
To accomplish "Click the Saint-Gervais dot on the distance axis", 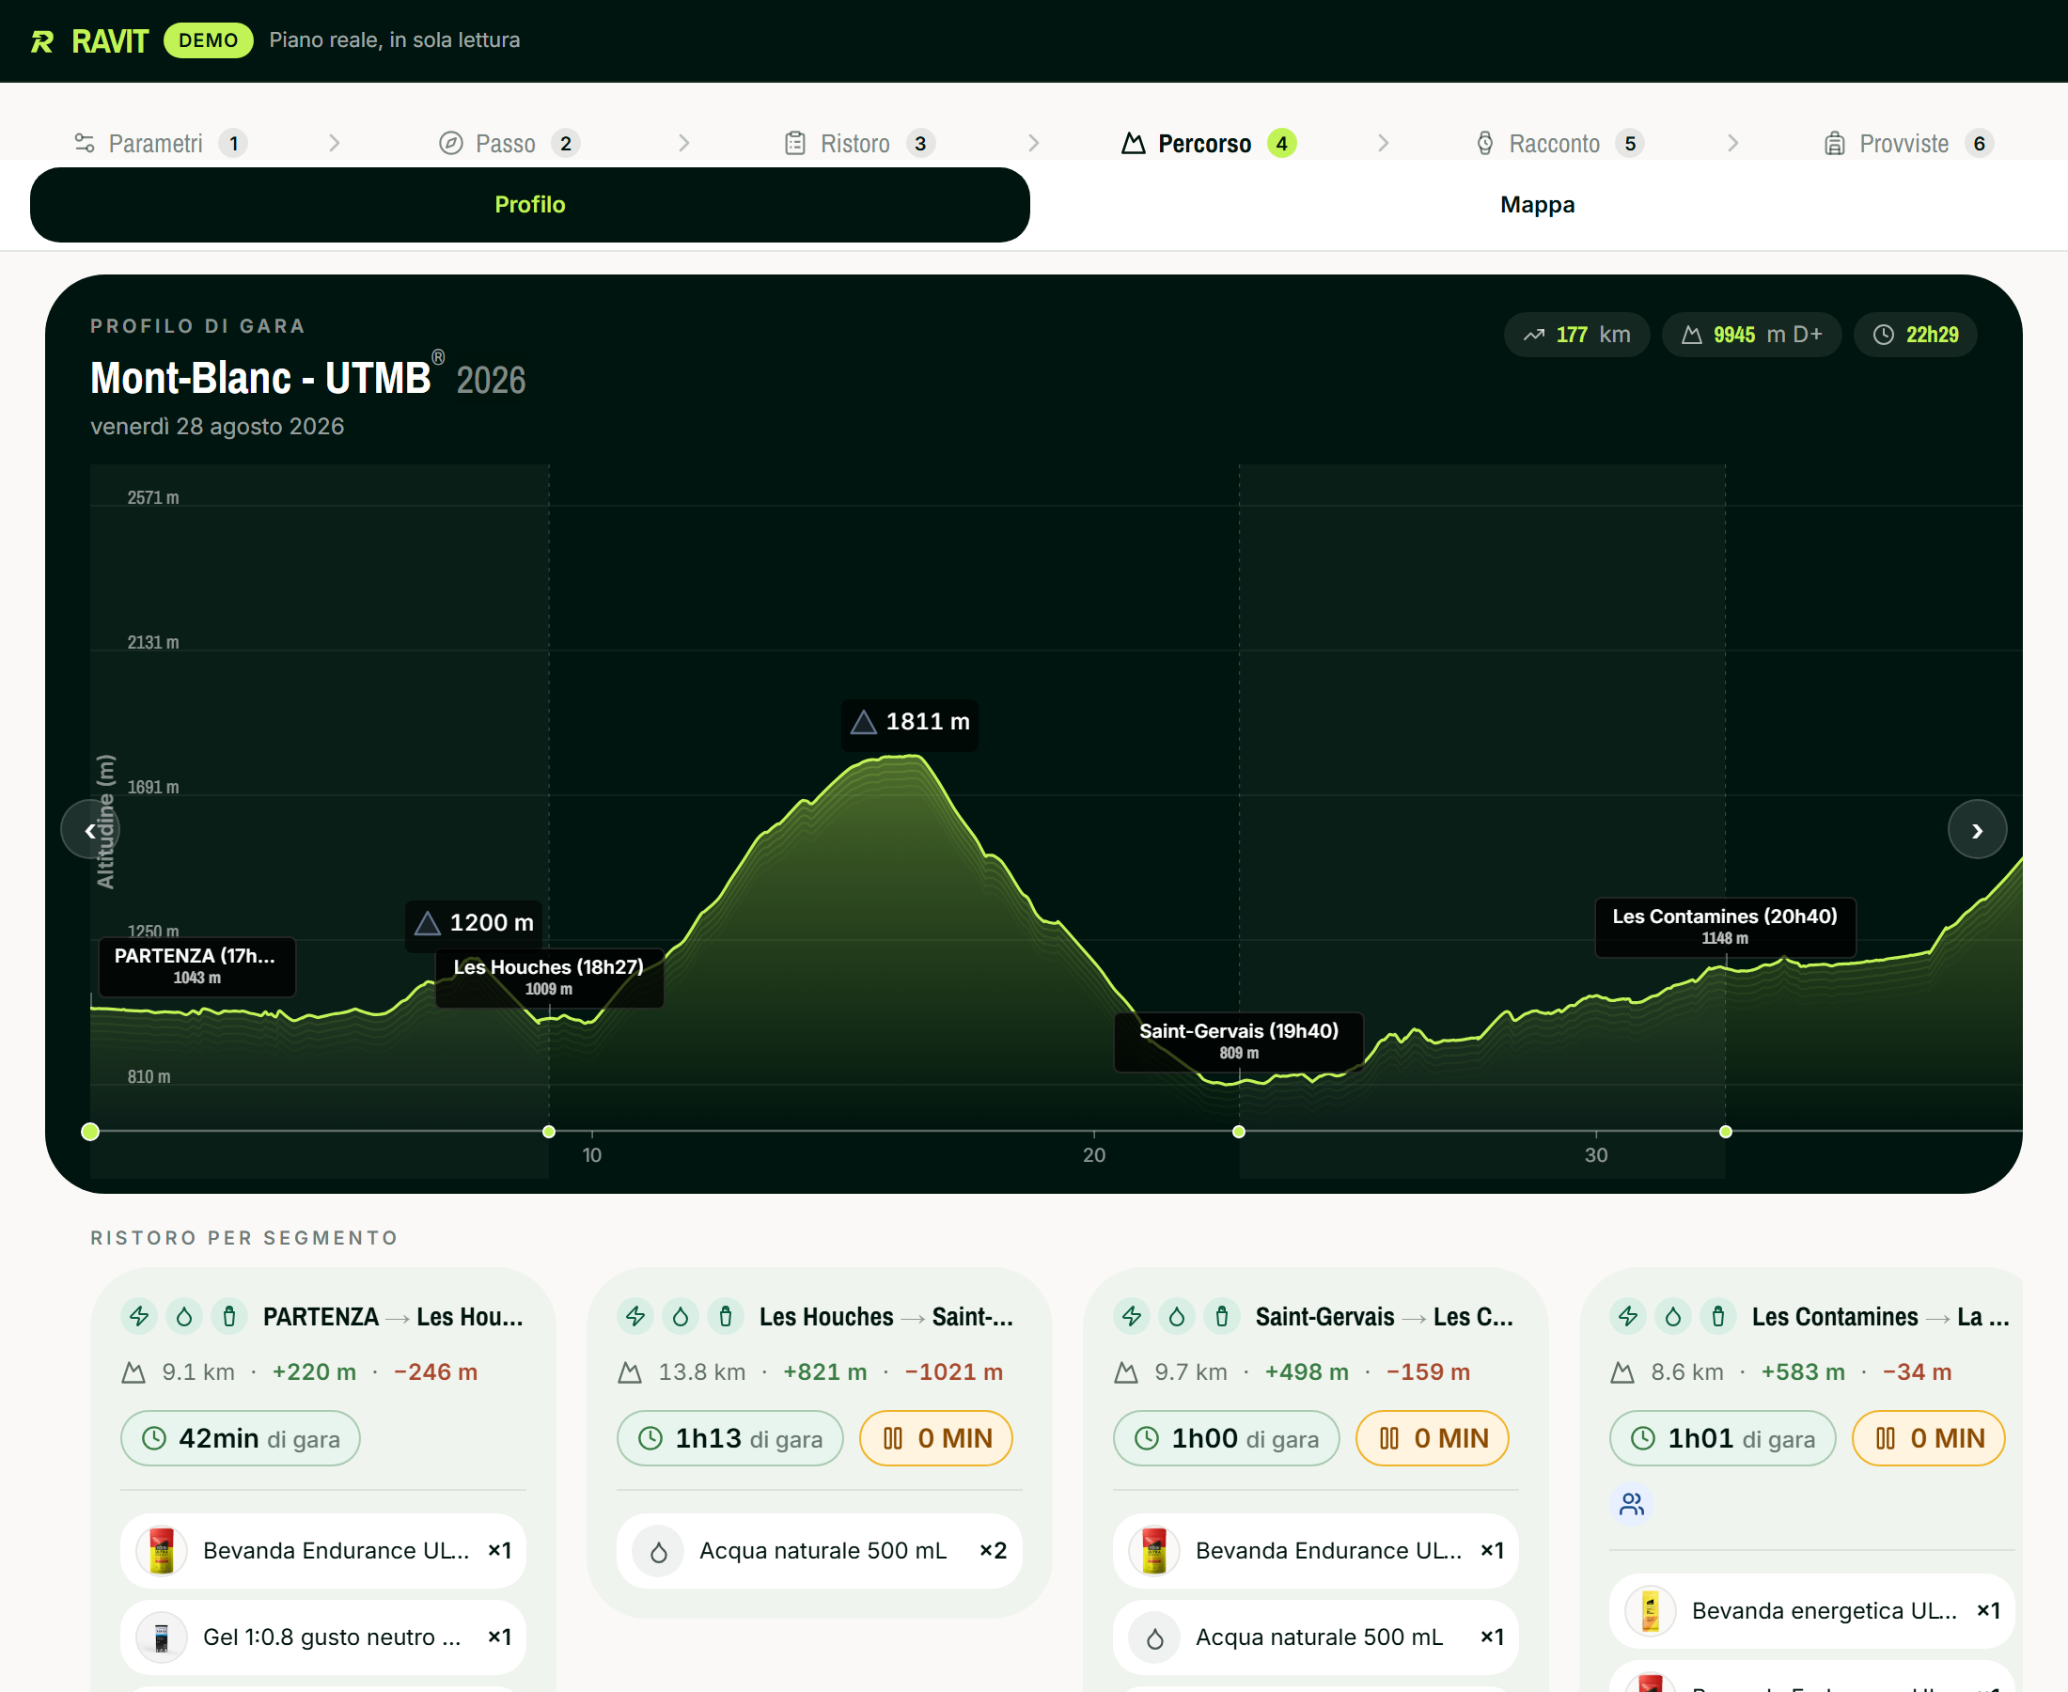I will coord(1239,1132).
